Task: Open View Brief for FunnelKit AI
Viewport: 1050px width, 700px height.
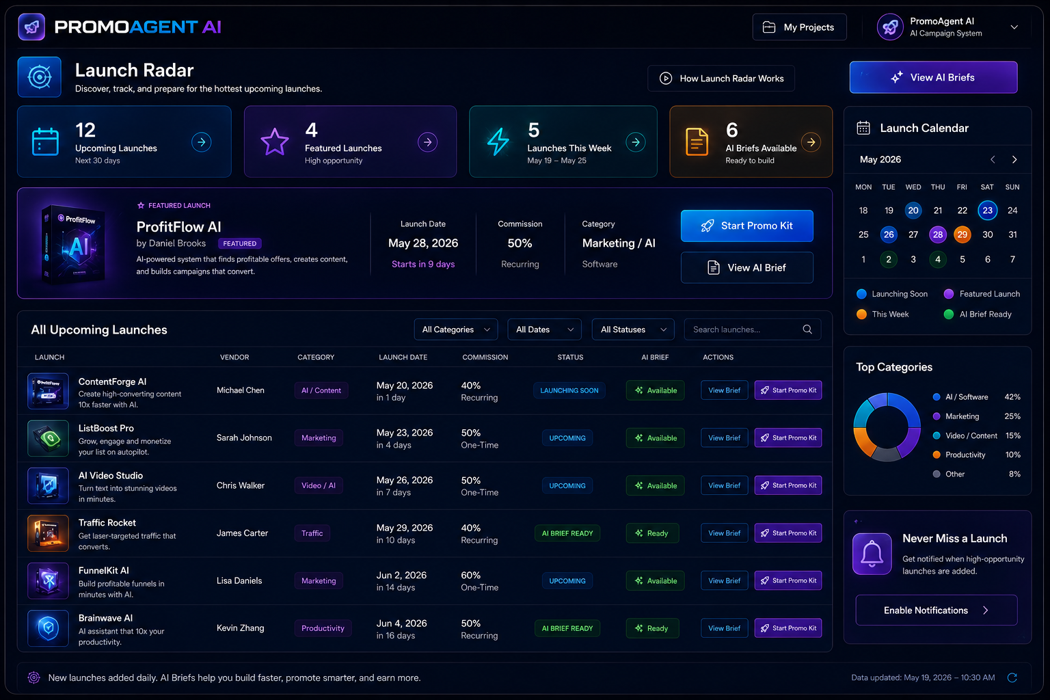Action: pyautogui.click(x=725, y=580)
